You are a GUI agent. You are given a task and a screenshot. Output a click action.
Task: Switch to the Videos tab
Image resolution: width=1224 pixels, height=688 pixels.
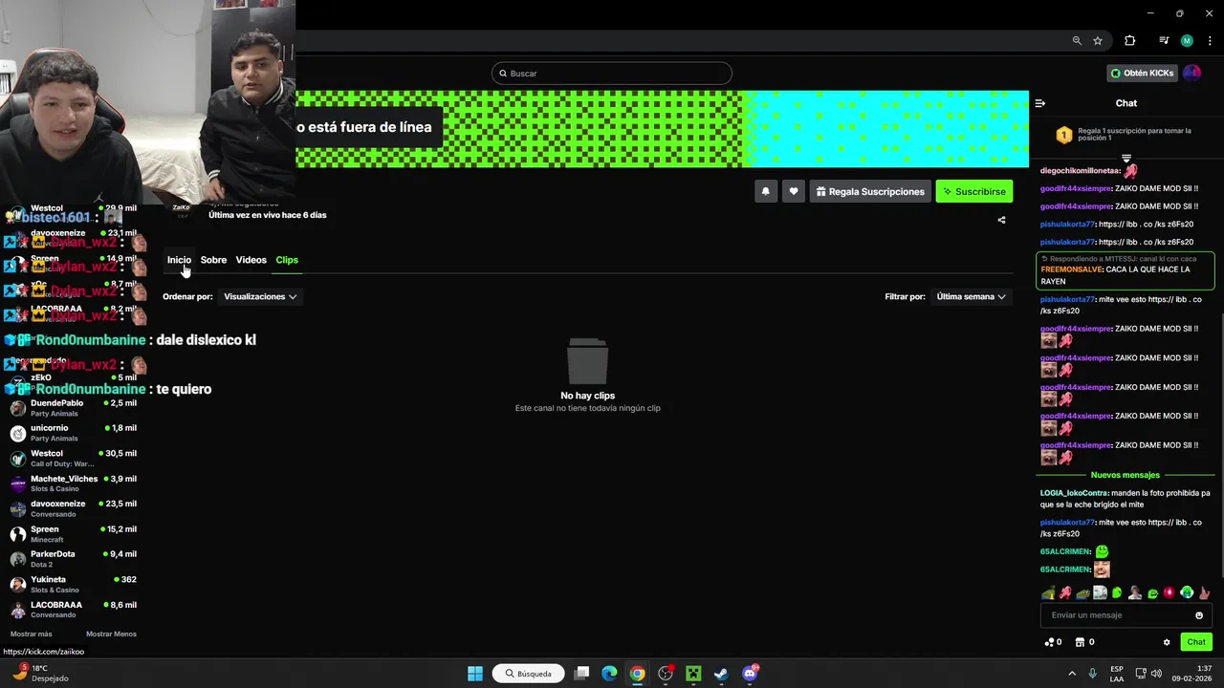(251, 260)
